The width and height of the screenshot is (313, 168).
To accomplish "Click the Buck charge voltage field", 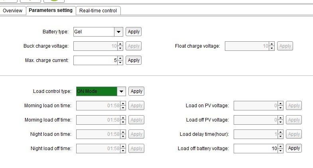I will 95,46.
